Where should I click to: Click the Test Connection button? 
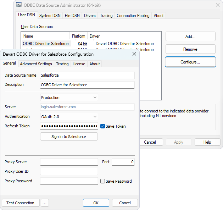(21, 203)
